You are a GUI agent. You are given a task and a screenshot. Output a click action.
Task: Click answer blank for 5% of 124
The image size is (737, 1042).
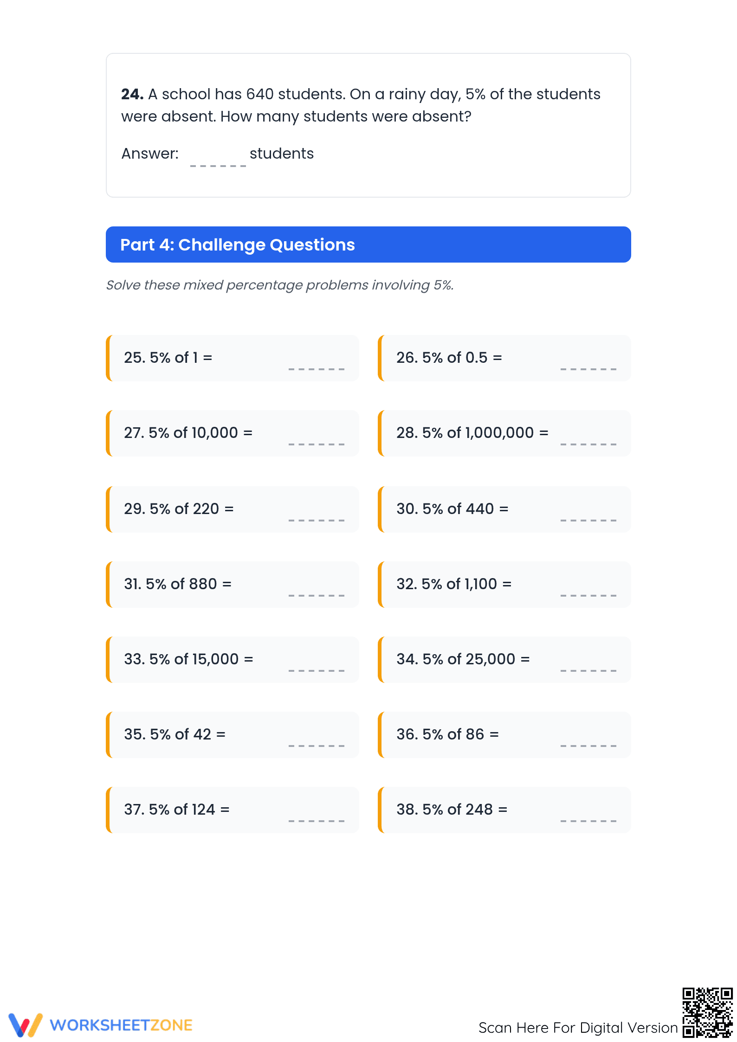(317, 813)
